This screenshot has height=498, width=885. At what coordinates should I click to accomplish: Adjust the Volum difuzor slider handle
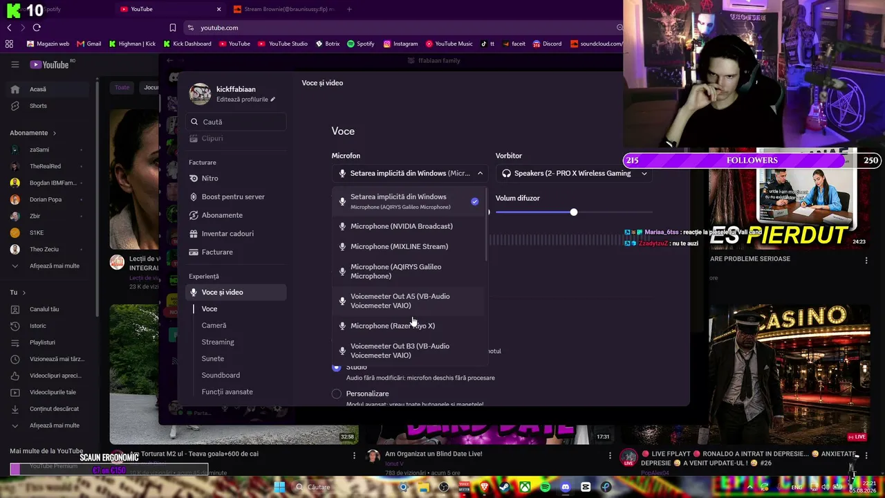click(x=573, y=212)
